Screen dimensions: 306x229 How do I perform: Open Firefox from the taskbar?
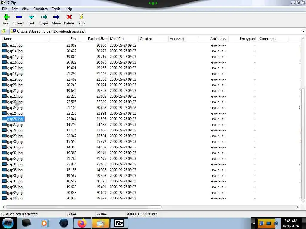(82, 223)
